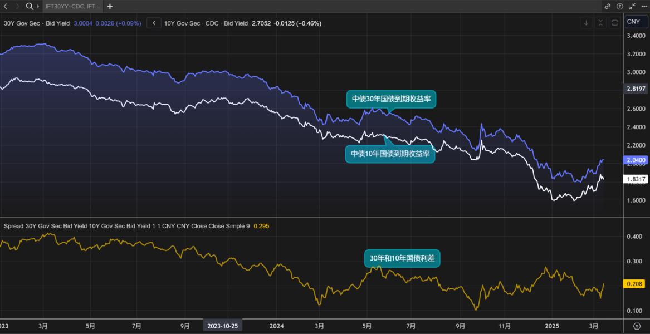Screen dimensions: 650x334
Task: Click the 2023-10-25 date marker
Action: click(x=223, y=326)
